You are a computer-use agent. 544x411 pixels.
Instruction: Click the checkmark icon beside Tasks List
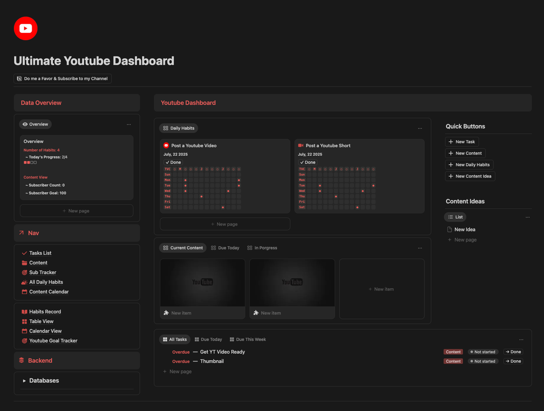(x=24, y=253)
